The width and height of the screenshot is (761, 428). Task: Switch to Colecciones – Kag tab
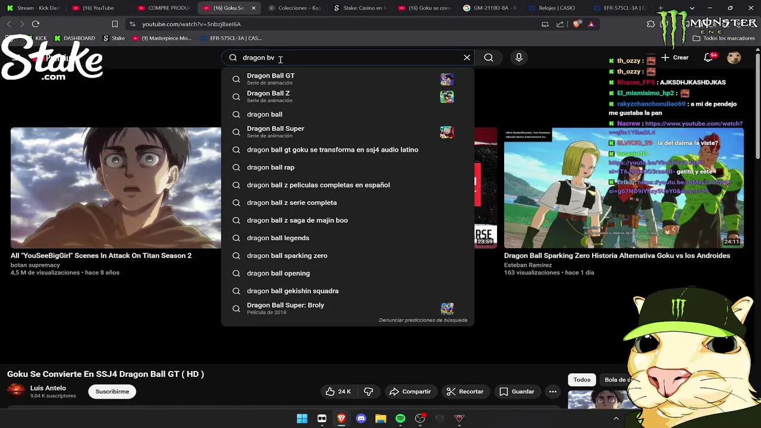pos(294,8)
